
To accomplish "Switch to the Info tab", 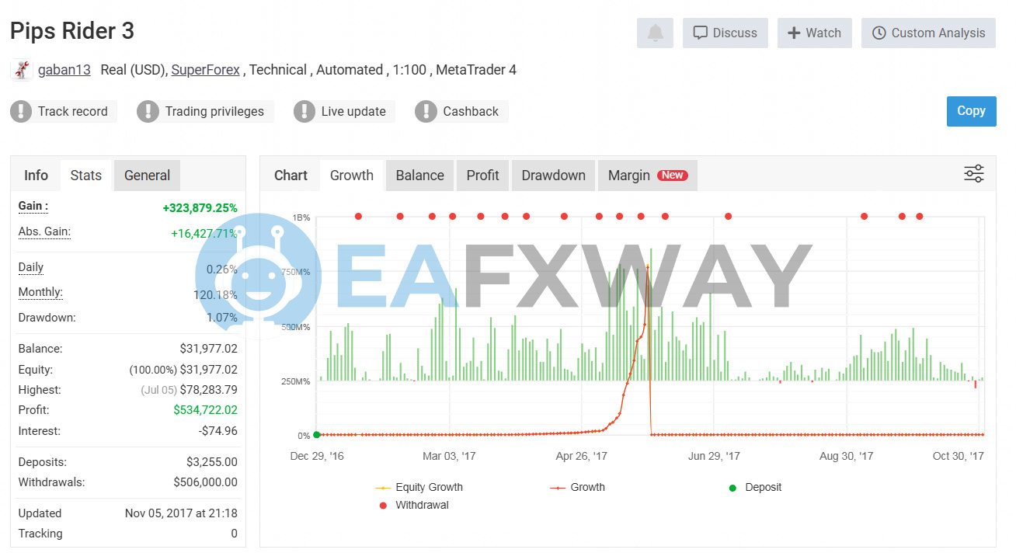I will pyautogui.click(x=36, y=176).
